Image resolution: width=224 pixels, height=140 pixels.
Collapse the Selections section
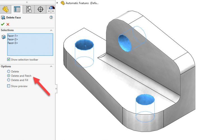coord(51,30)
